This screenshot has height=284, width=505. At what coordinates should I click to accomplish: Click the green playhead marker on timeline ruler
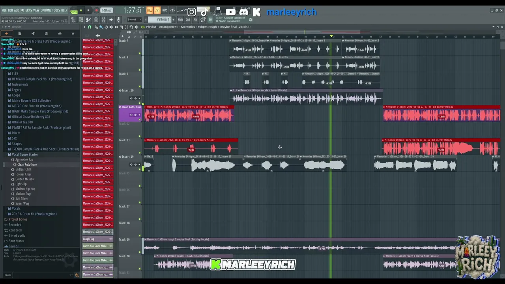point(331,36)
